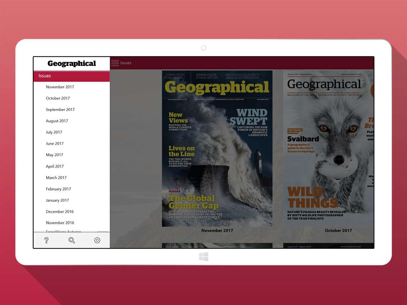Click the October 2017 caption under cover

pos(338,230)
